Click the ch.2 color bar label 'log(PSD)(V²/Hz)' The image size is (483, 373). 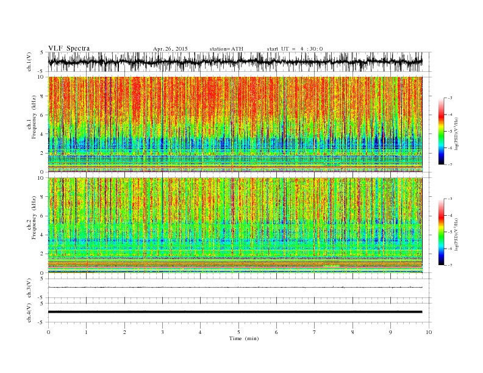[x=456, y=234]
